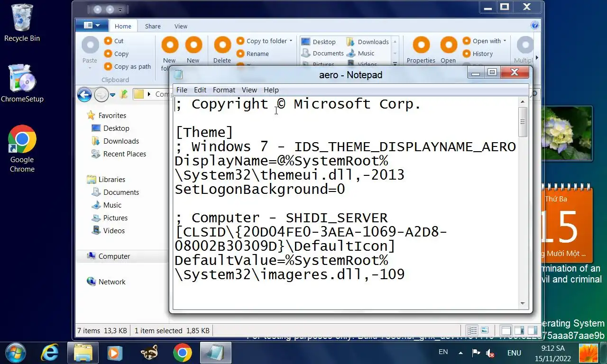Viewport: 607px width, 364px height.
Task: Expand the Move to locations gallery
Action: pos(395,64)
